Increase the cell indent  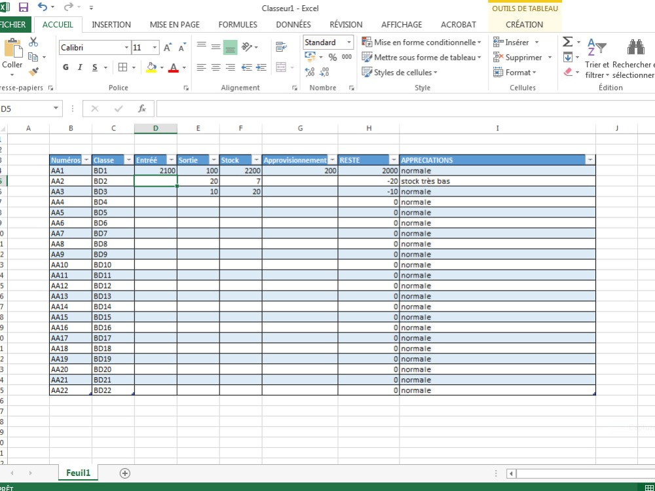(x=261, y=67)
